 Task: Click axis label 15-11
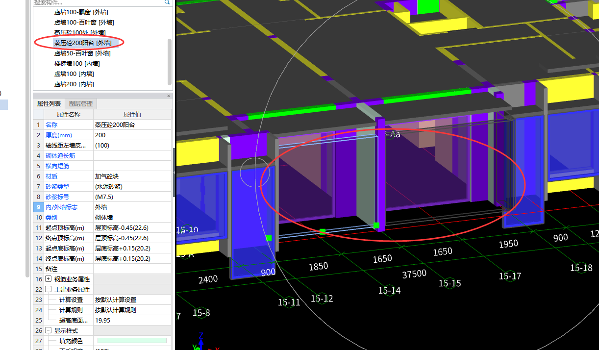pos(289,302)
